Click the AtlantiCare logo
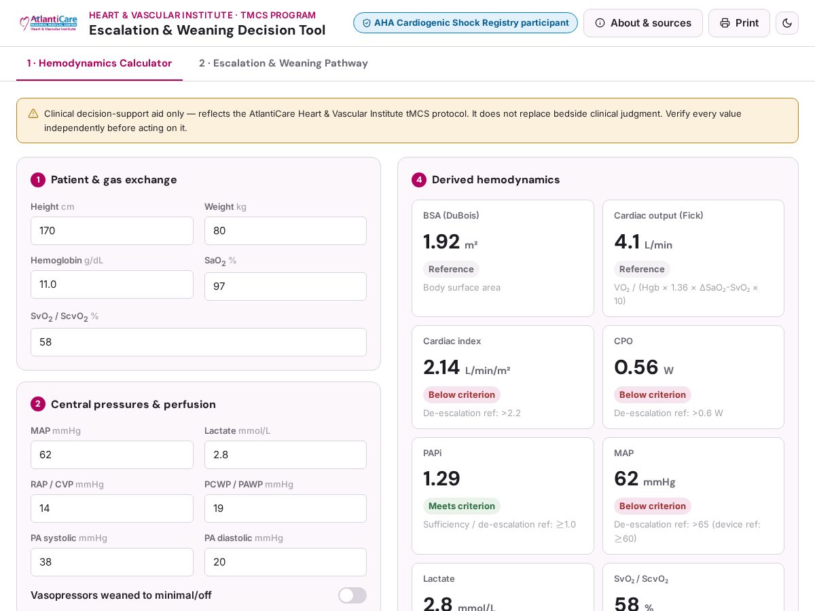Image resolution: width=815 pixels, height=611 pixels. [48, 23]
